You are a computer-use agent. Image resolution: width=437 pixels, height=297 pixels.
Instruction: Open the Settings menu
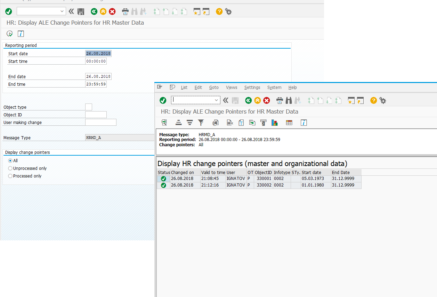point(252,88)
